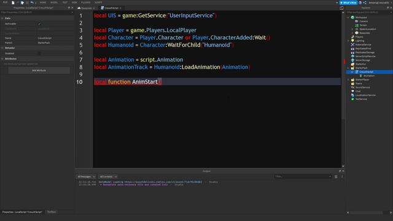Click the StarterPlayer icon in Explorer
The image size is (393, 221).
tap(352, 80)
